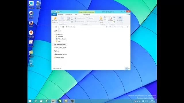Open the UltraISO desktop icon

point(31,24)
